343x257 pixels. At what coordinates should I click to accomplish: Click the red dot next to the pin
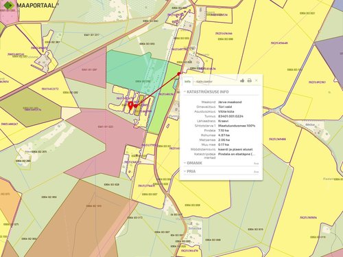(x=136, y=106)
